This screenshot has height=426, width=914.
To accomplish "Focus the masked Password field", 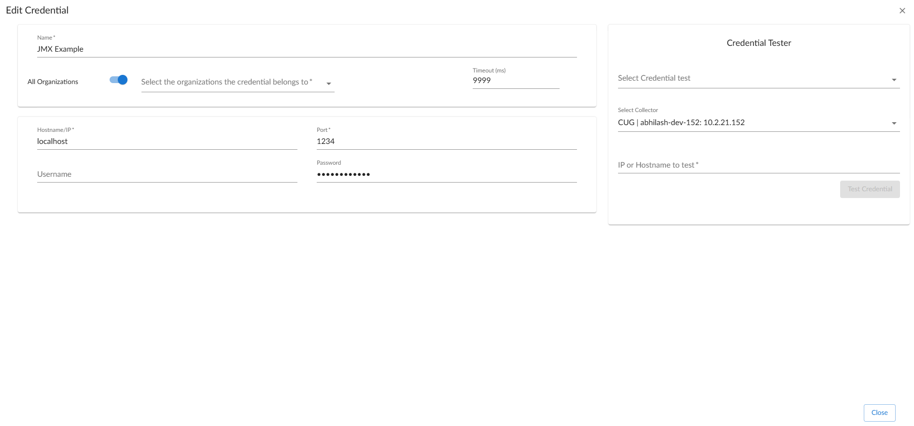I will tap(446, 174).
